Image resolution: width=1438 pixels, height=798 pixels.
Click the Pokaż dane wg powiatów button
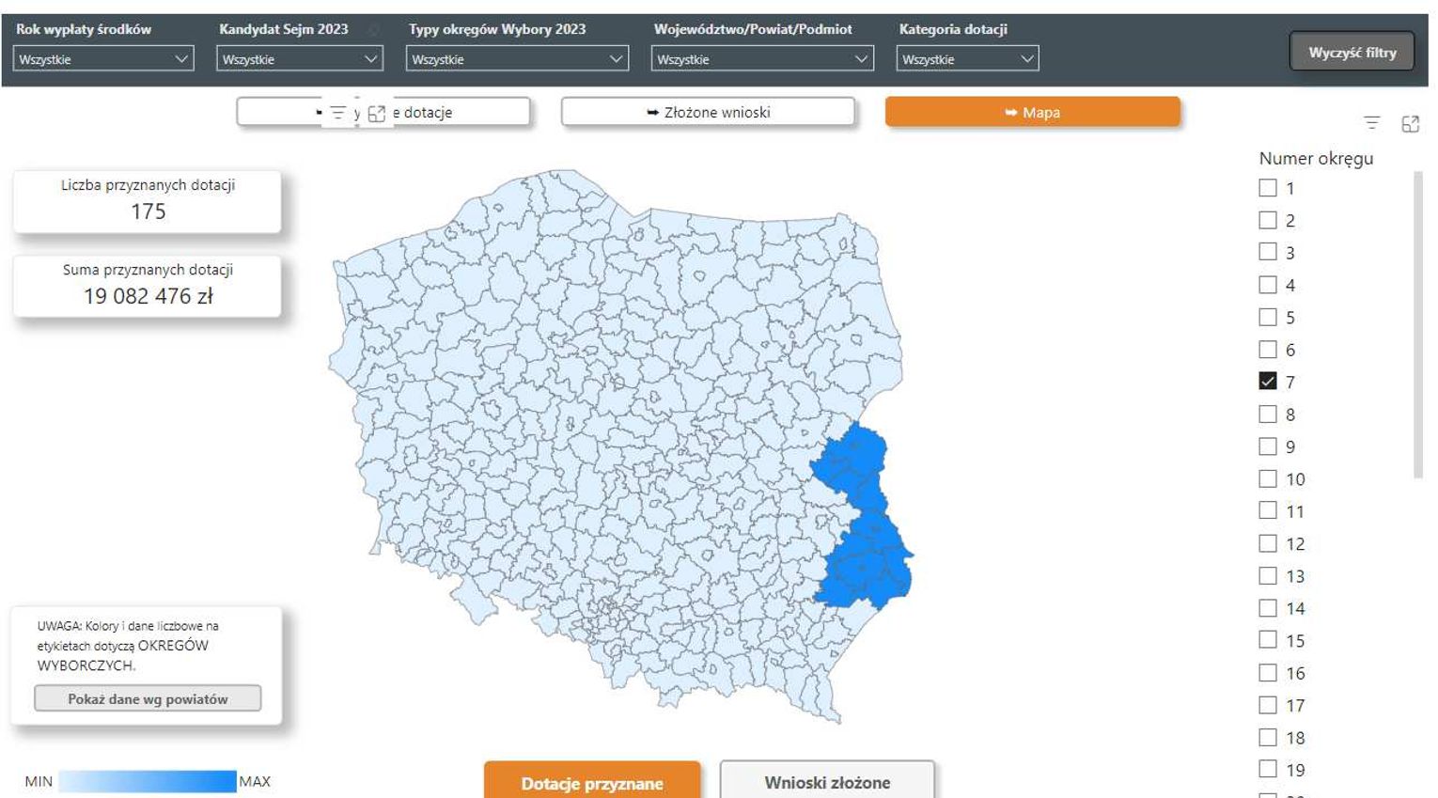(x=148, y=698)
